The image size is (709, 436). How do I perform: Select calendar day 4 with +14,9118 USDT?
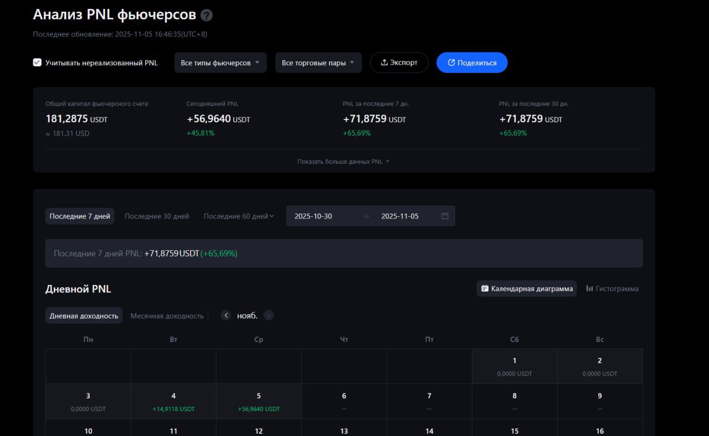coord(173,402)
